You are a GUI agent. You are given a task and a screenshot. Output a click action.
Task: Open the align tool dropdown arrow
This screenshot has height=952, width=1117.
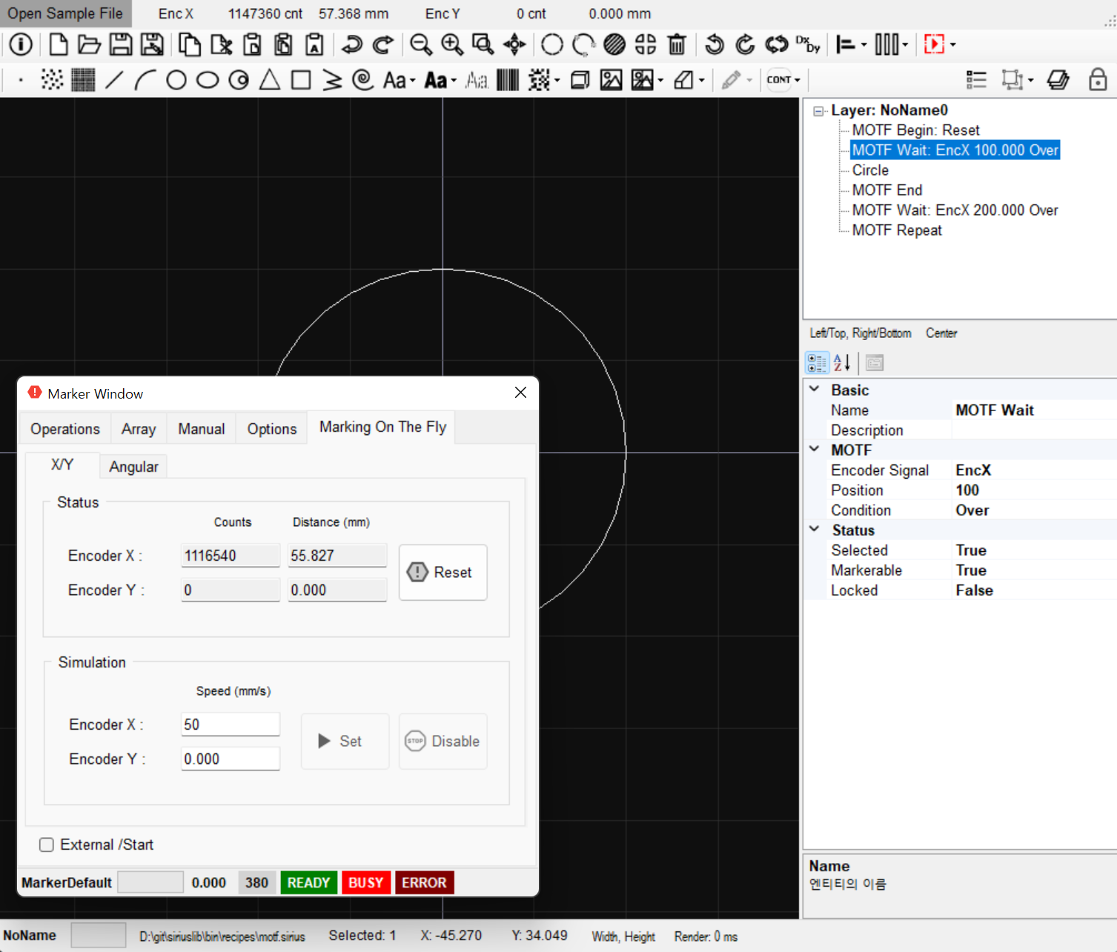(864, 45)
